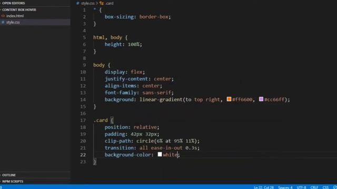Image resolution: width=337 pixels, height=189 pixels.
Task: Expand the OPEN EDITORS section
Action: (x=13, y=3)
